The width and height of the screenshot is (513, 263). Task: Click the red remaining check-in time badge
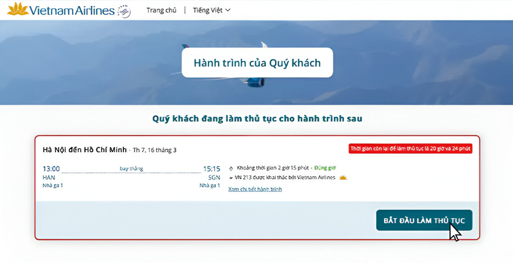pos(410,149)
